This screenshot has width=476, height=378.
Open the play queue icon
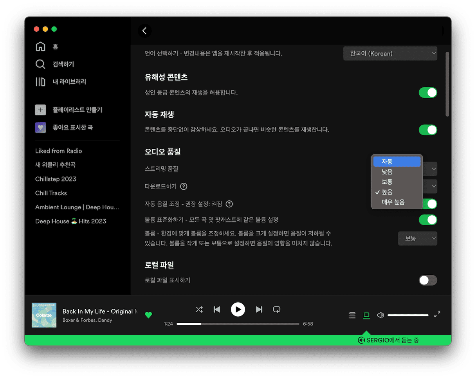coord(352,315)
